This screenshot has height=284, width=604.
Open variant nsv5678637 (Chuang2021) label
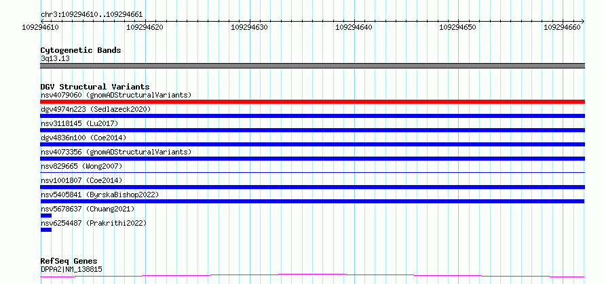[x=88, y=209]
